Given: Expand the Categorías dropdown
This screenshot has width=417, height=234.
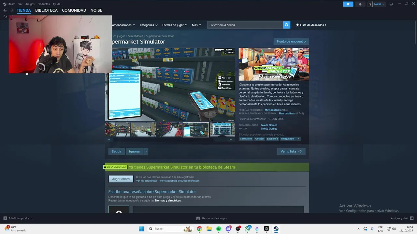Looking at the screenshot, I should 149,25.
